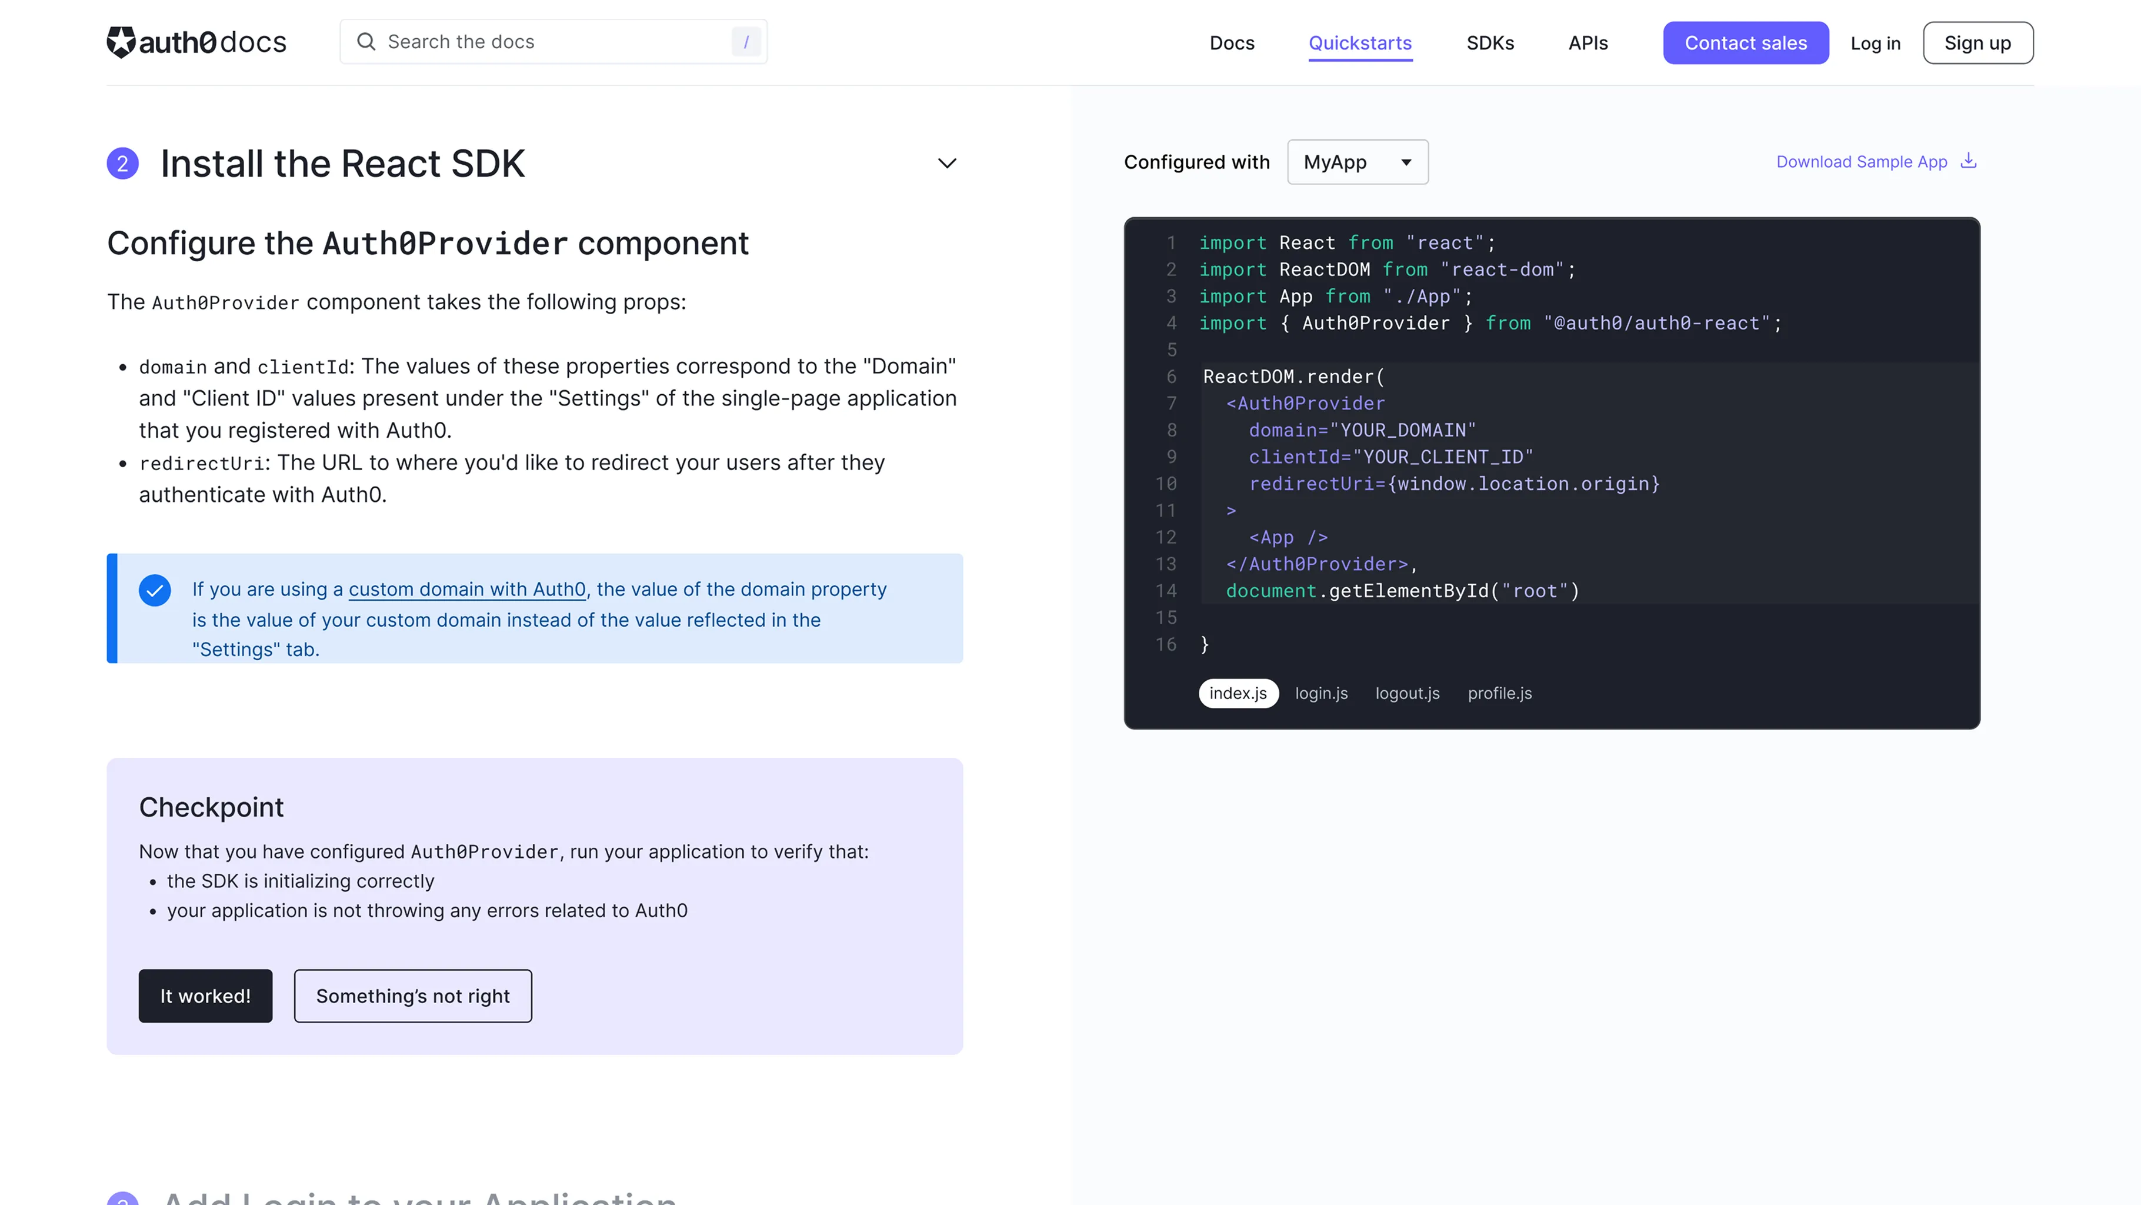This screenshot has width=2141, height=1205.
Task: Click the Something's not right button
Action: click(412, 996)
